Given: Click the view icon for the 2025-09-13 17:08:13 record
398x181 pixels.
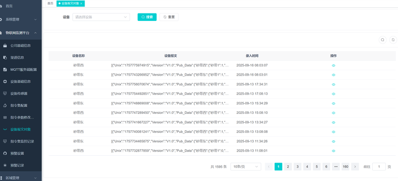Looking at the screenshot, I should (333, 94).
